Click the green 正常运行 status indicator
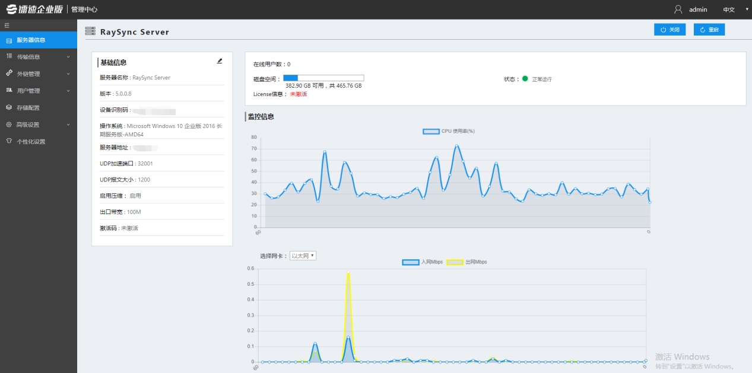Image resolution: width=752 pixels, height=373 pixels. 525,79
